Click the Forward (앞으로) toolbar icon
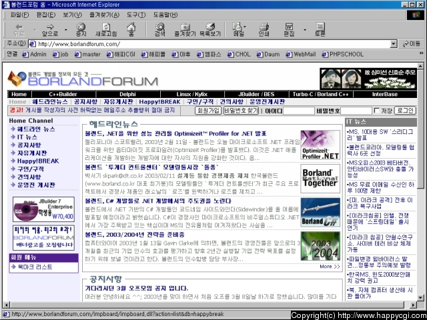The image size is (427, 320). coord(50,29)
